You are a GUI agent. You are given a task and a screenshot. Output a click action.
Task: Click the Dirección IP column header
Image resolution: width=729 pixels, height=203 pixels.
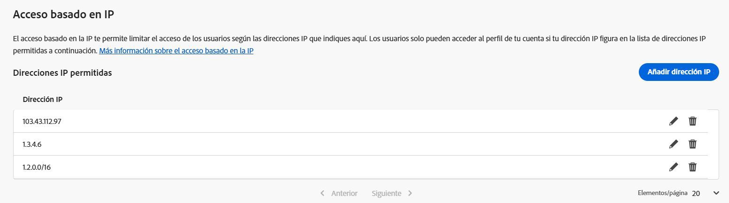click(x=43, y=99)
